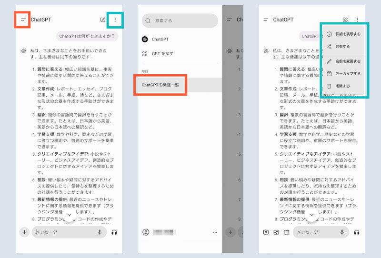Tap the dimmed plus button behind the sidebar
The width and height of the screenshot is (381, 258).
tap(231, 232)
